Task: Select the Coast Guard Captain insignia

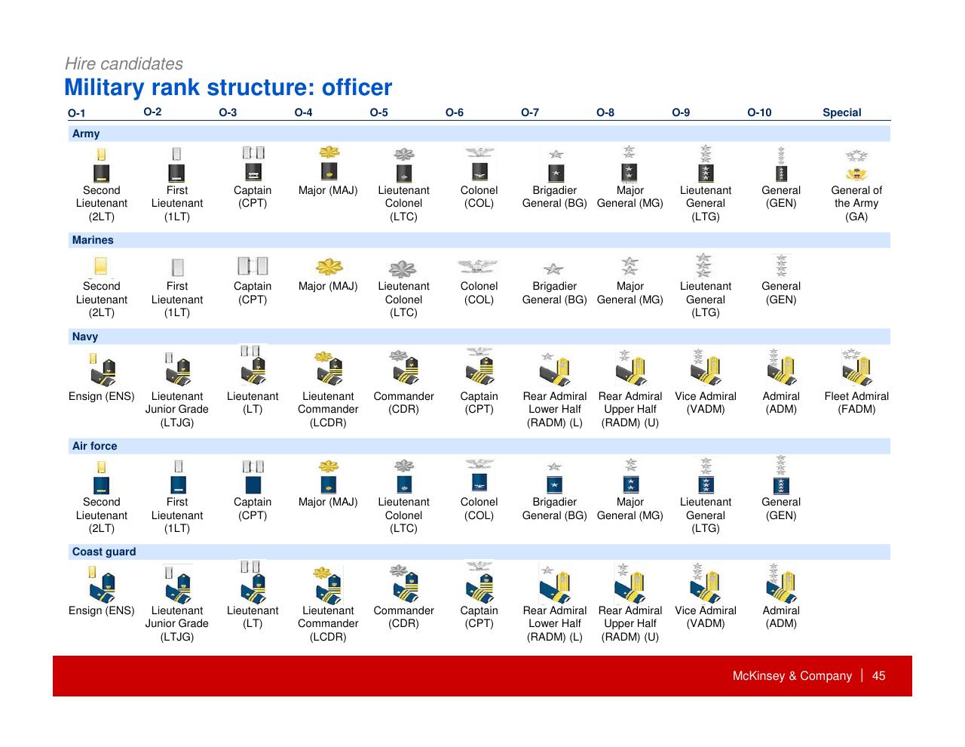Action: 479,583
